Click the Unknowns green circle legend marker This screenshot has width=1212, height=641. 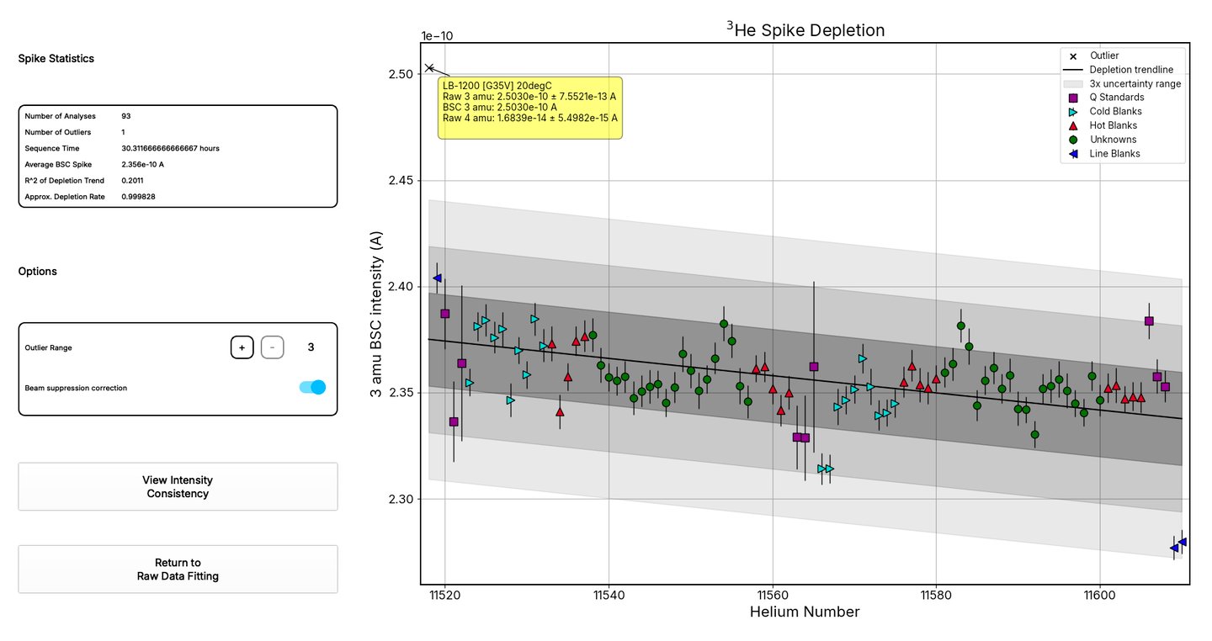(1071, 140)
